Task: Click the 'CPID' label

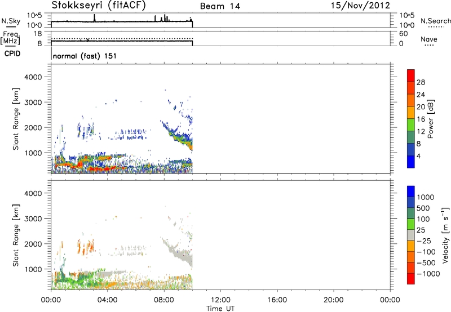Action: 12,54
